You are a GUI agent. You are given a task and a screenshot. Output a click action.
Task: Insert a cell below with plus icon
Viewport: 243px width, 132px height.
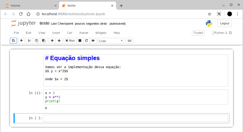(x=21, y=41)
